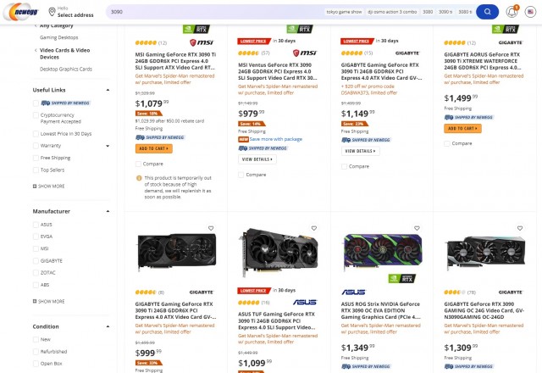542x373 pixels.
Task: Click 'dji osmo action 3 combo' suggestion
Action: (392, 12)
